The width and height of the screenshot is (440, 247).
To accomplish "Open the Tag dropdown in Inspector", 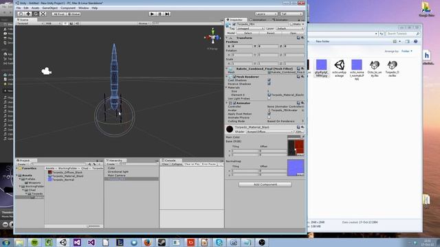I will tap(250, 29).
